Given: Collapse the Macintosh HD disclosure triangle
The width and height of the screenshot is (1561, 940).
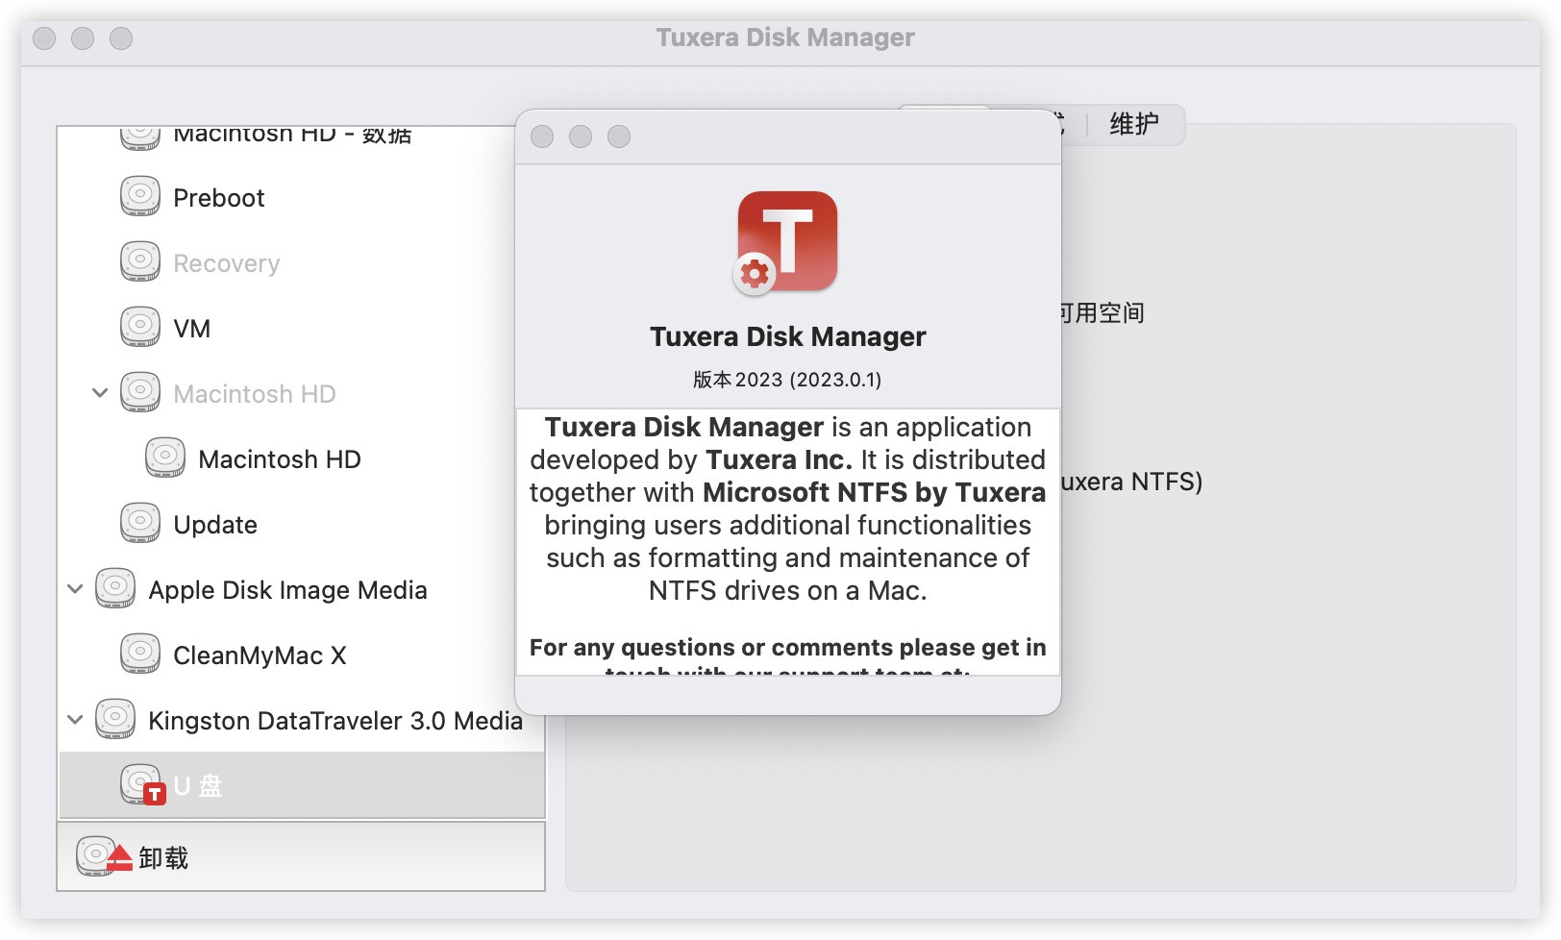Looking at the screenshot, I should point(99,391).
